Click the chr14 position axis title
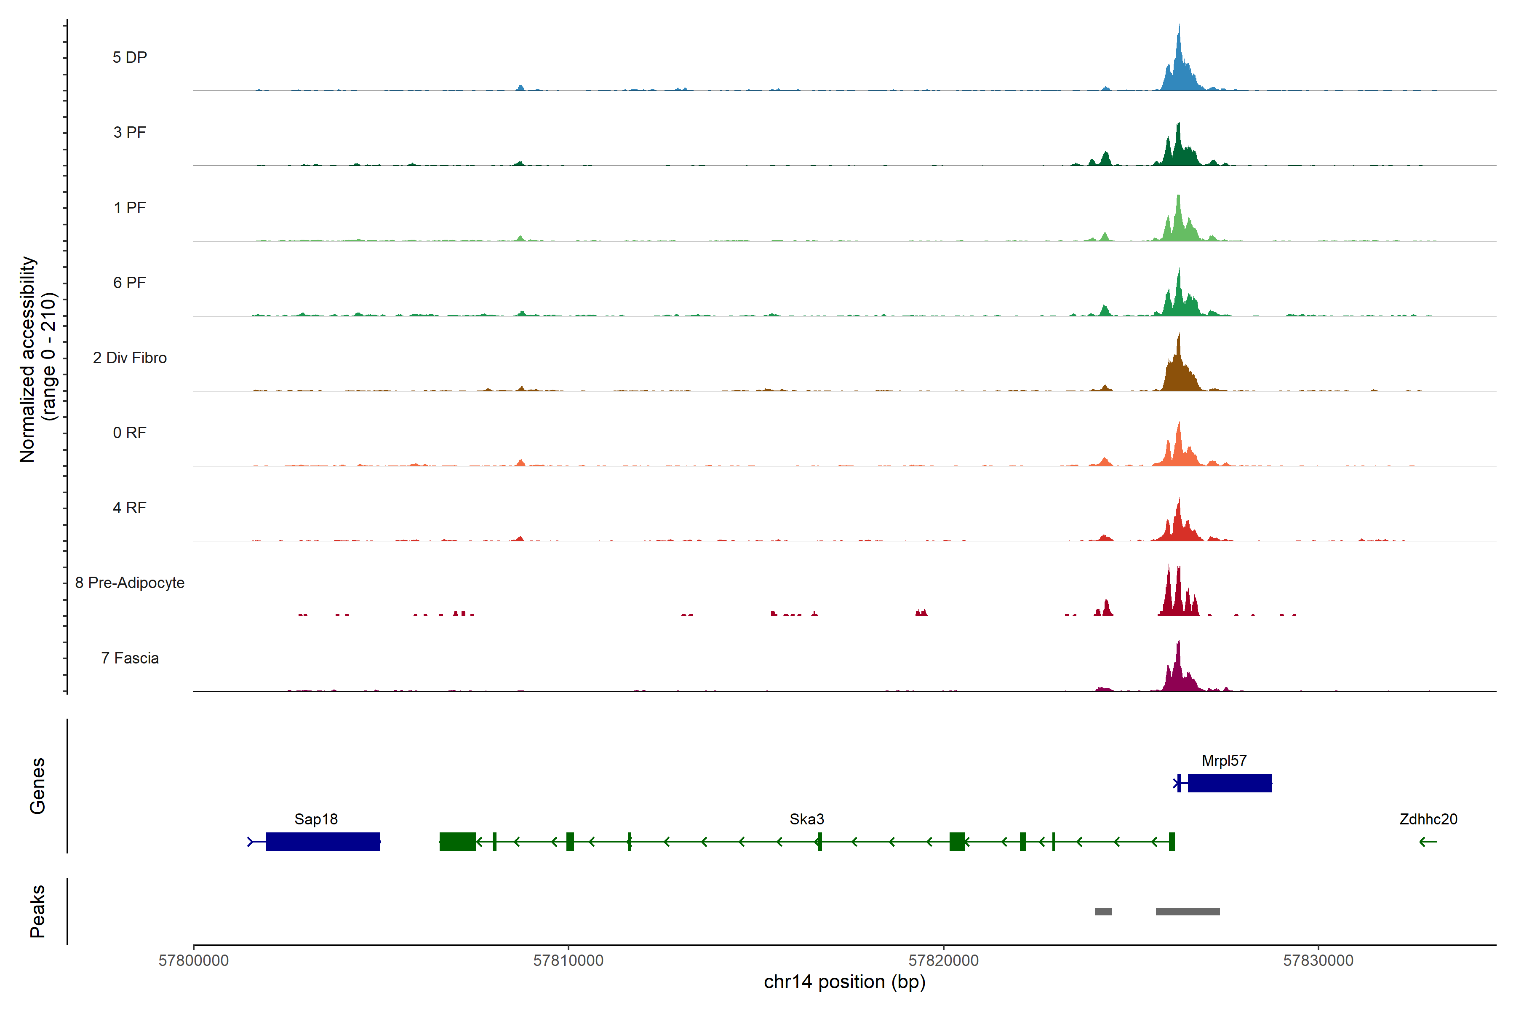This screenshot has height=1011, width=1516. click(x=844, y=982)
